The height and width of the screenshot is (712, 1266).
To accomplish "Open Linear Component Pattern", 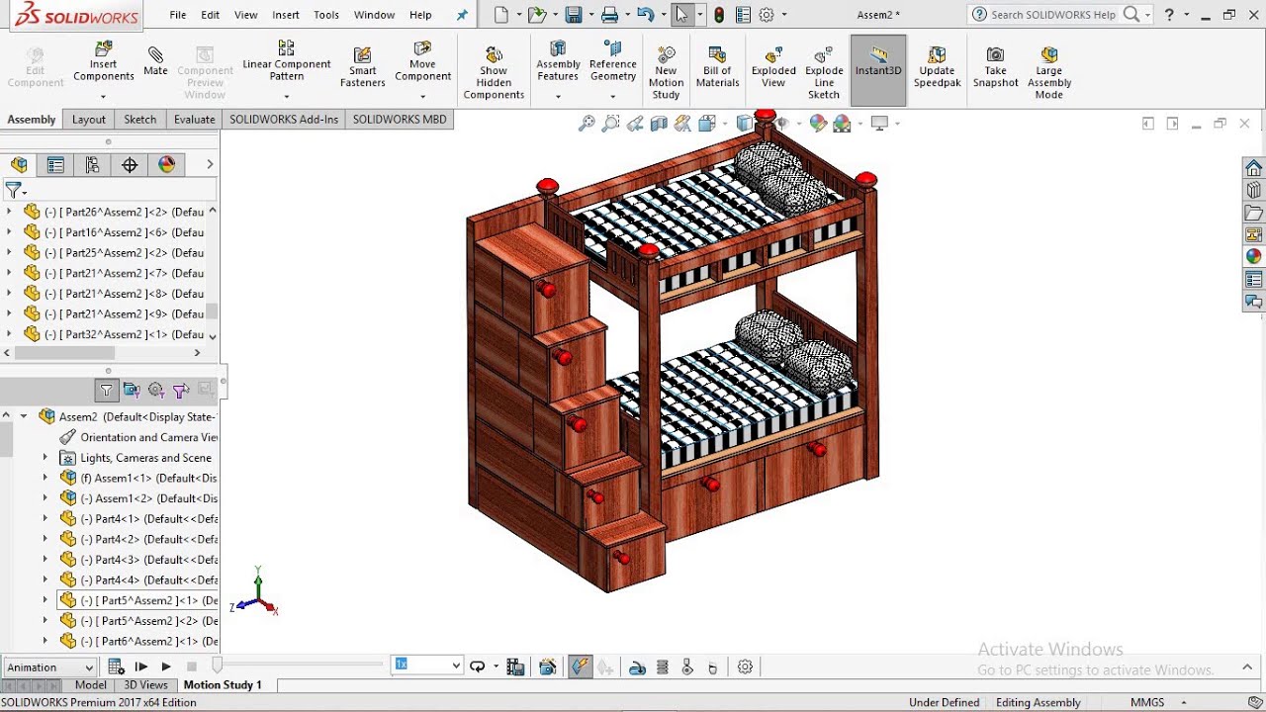I will point(287,62).
